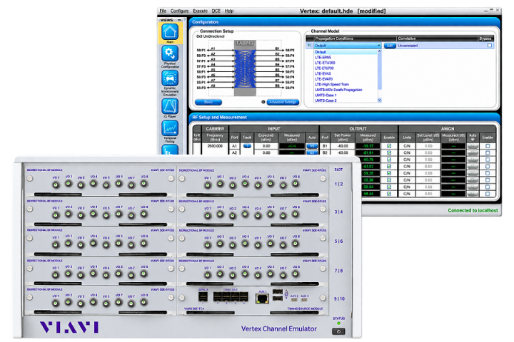Toggle AWGN Enable checkbox in the last table row
Image resolution: width=514 pixels, height=342 pixels.
click(x=488, y=194)
